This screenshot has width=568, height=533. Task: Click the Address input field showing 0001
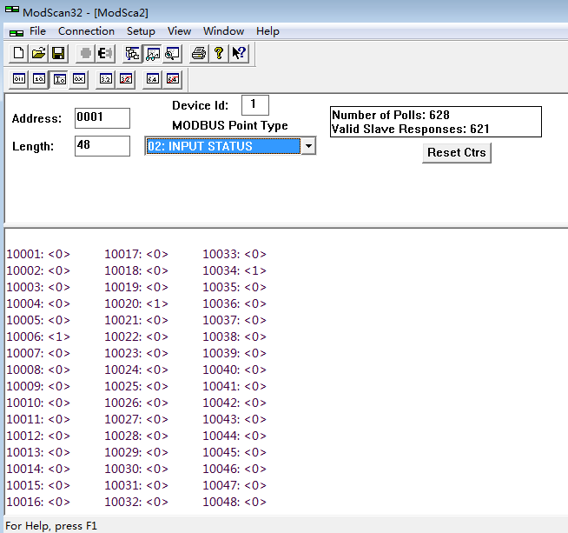tap(102, 118)
